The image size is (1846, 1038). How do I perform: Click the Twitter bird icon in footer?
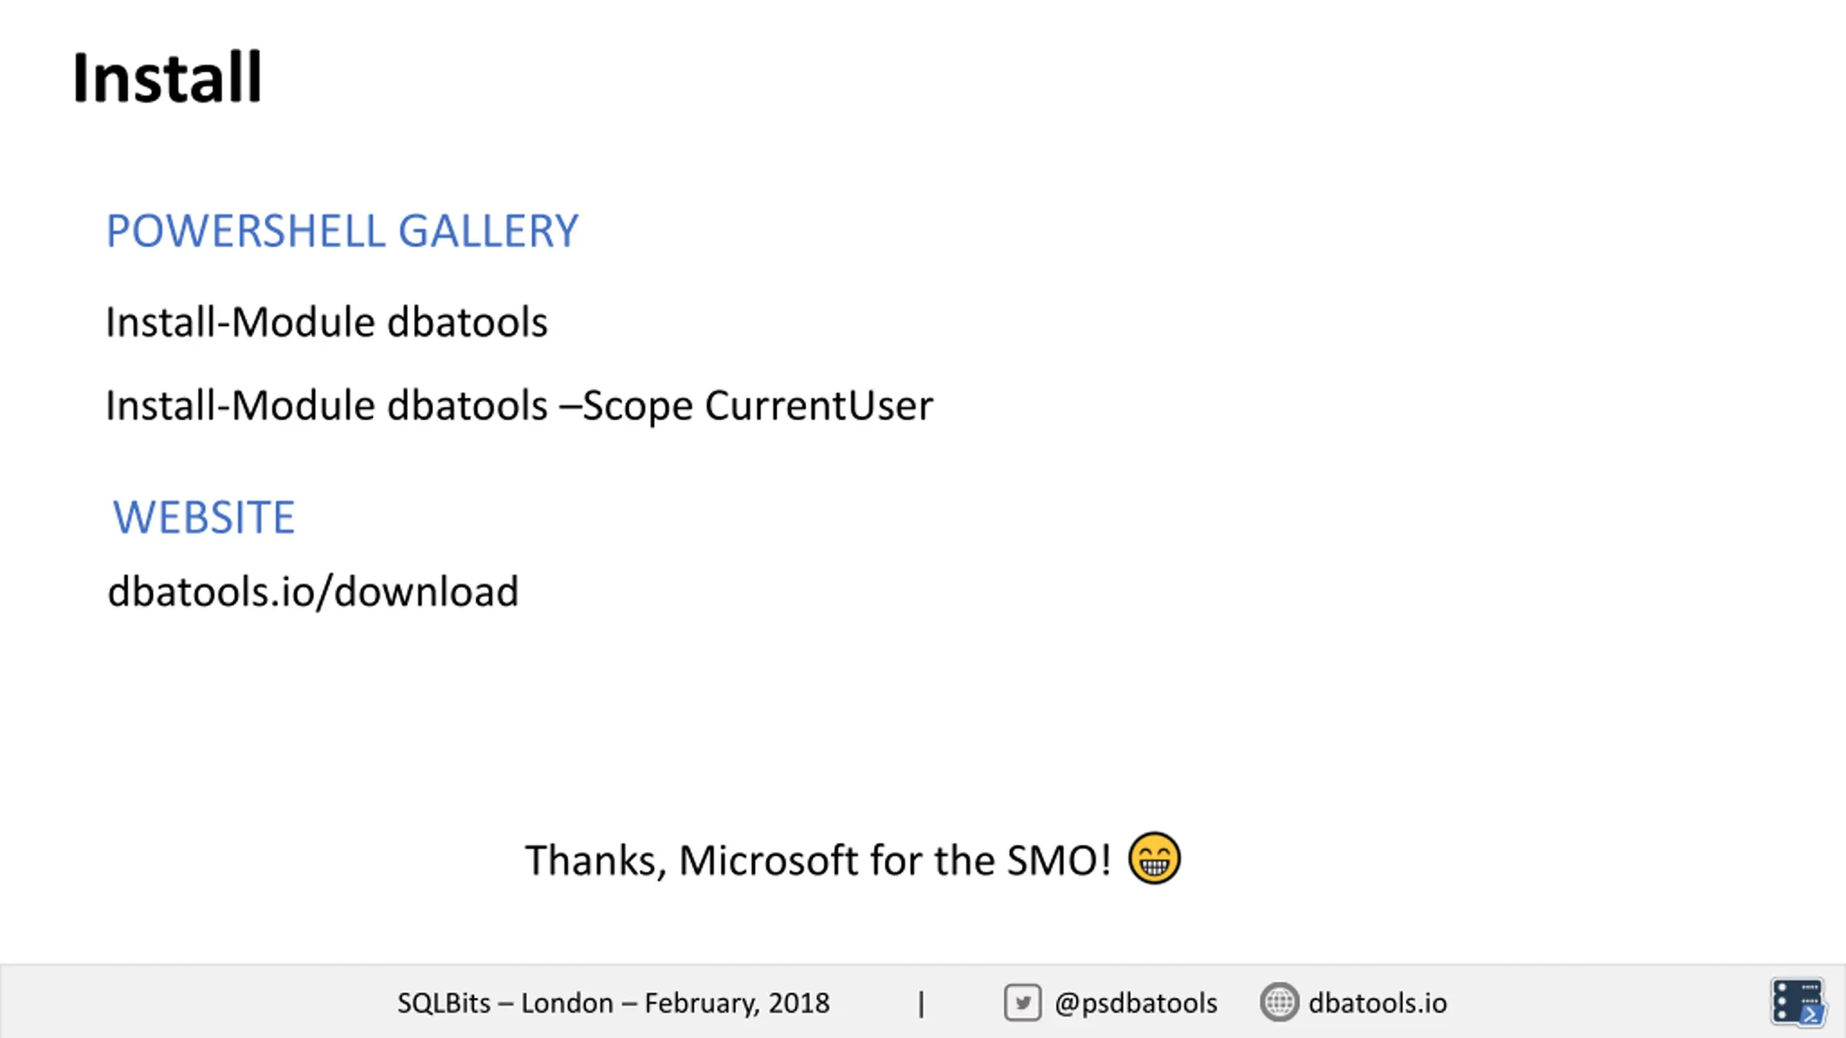(x=1023, y=1003)
